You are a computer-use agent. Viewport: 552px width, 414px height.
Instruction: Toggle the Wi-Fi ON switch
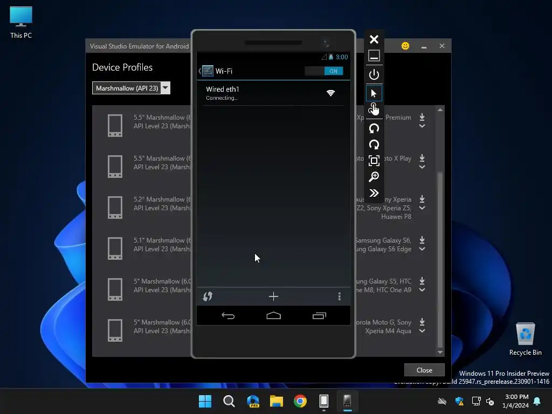[324, 71]
